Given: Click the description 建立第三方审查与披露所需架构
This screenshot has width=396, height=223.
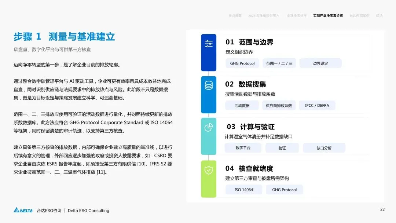Looking at the screenshot, I should click(x=257, y=178).
